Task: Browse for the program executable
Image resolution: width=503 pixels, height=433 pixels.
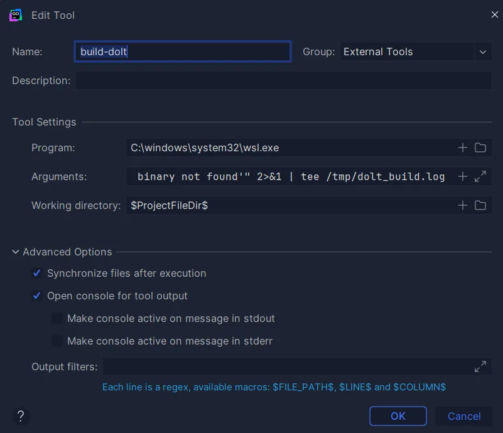Action: 480,147
